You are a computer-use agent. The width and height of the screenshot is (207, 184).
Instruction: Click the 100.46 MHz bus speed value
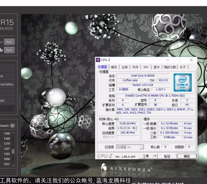tap(127, 133)
